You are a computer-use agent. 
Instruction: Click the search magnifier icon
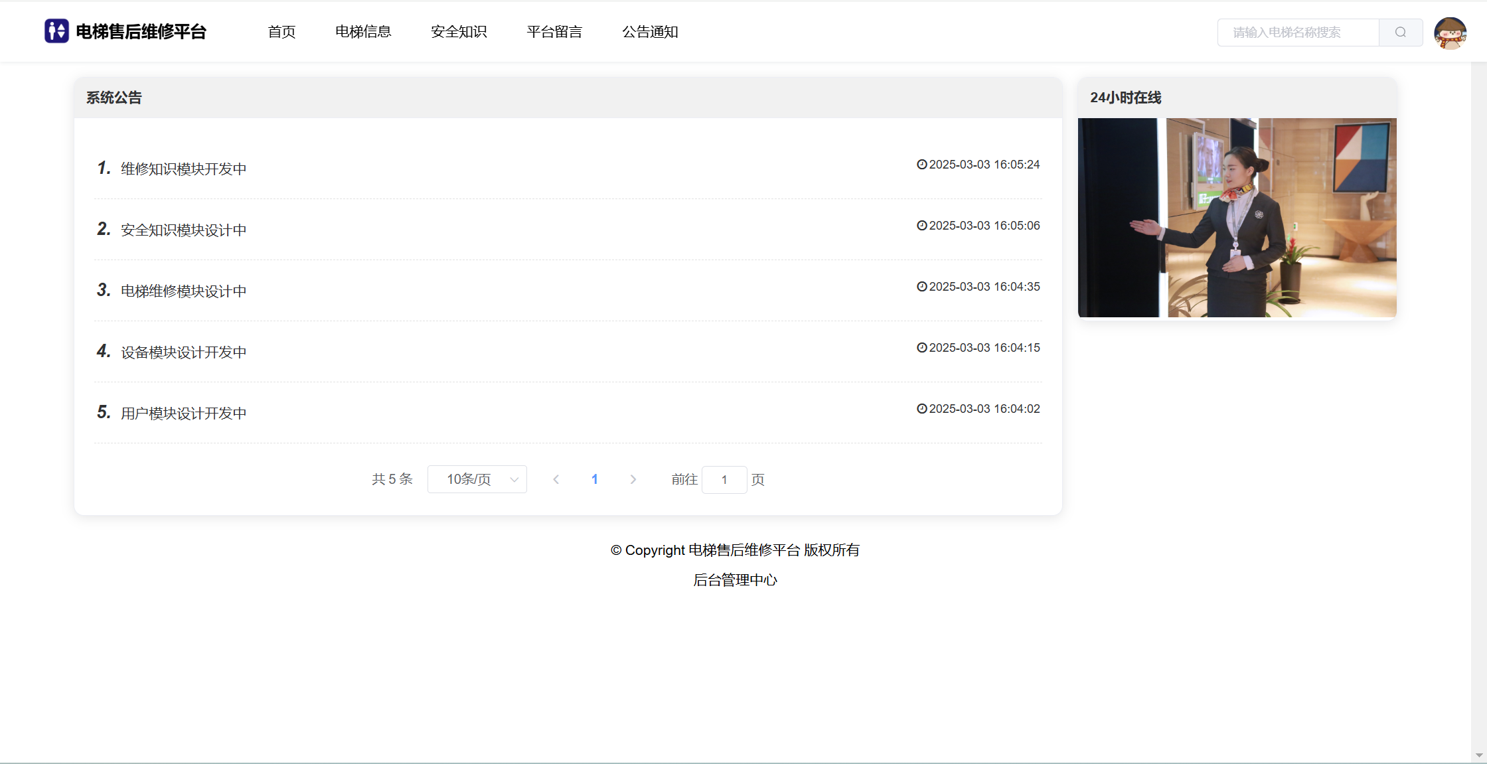click(x=1400, y=33)
